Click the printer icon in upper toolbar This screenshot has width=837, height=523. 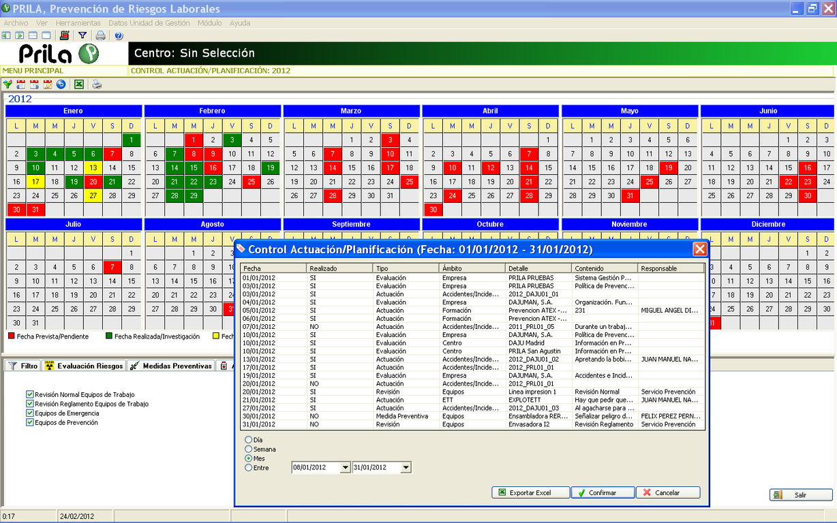click(x=100, y=35)
